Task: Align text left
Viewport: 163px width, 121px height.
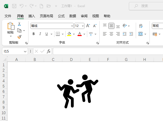Action: pyautogui.click(x=105, y=34)
